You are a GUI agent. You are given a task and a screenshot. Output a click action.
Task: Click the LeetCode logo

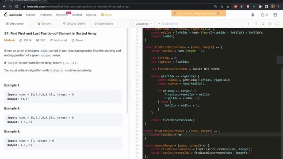coord(13,15)
